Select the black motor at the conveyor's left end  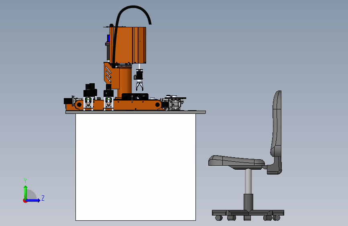[68, 101]
